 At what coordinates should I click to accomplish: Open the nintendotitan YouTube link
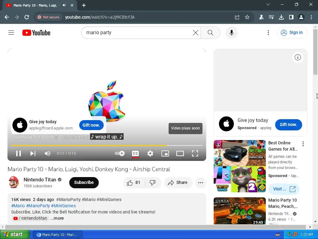[30, 218]
